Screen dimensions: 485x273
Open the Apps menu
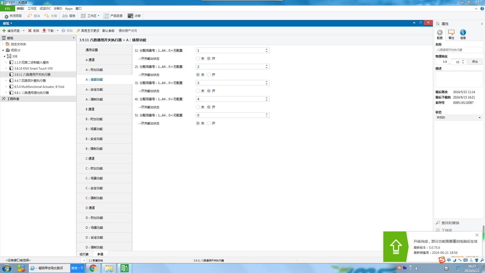(69, 9)
